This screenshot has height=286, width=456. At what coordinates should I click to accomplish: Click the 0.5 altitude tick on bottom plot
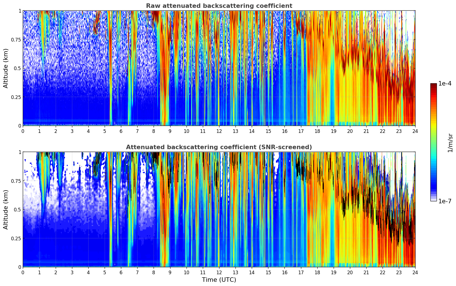pyautogui.click(x=18, y=210)
